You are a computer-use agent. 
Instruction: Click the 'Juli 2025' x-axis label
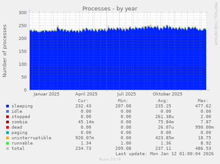127,94
